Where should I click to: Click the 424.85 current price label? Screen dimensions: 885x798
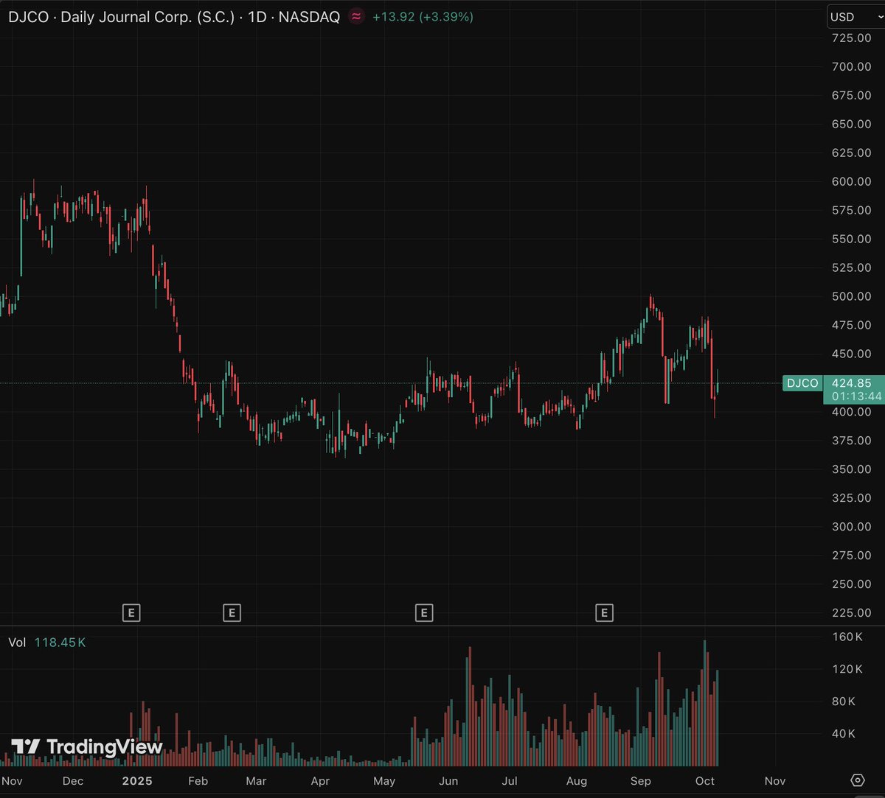851,383
